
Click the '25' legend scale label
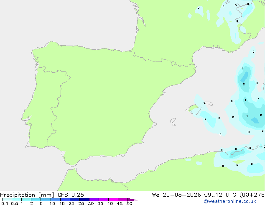coord(81,203)
